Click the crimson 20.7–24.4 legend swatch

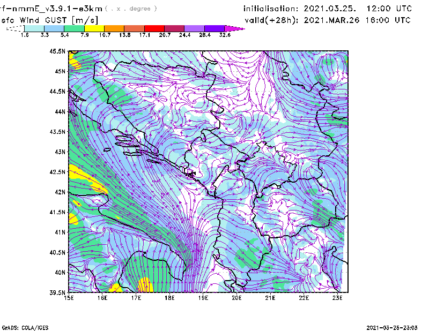point(175,28)
